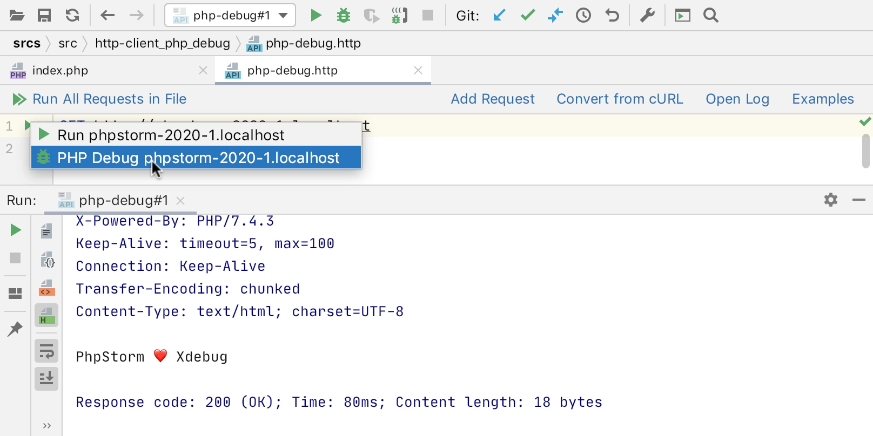The image size is (873, 436).
Task: Stop the process from the top toolbar
Action: (428, 15)
